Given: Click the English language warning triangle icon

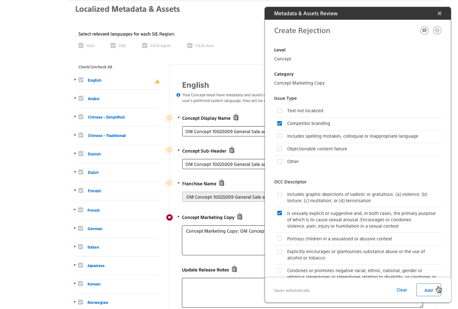Looking at the screenshot, I should point(157,81).
